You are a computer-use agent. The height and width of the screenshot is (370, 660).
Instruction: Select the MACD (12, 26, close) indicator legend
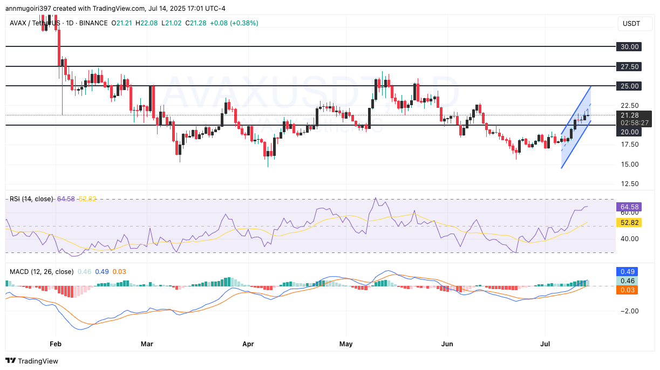click(42, 271)
